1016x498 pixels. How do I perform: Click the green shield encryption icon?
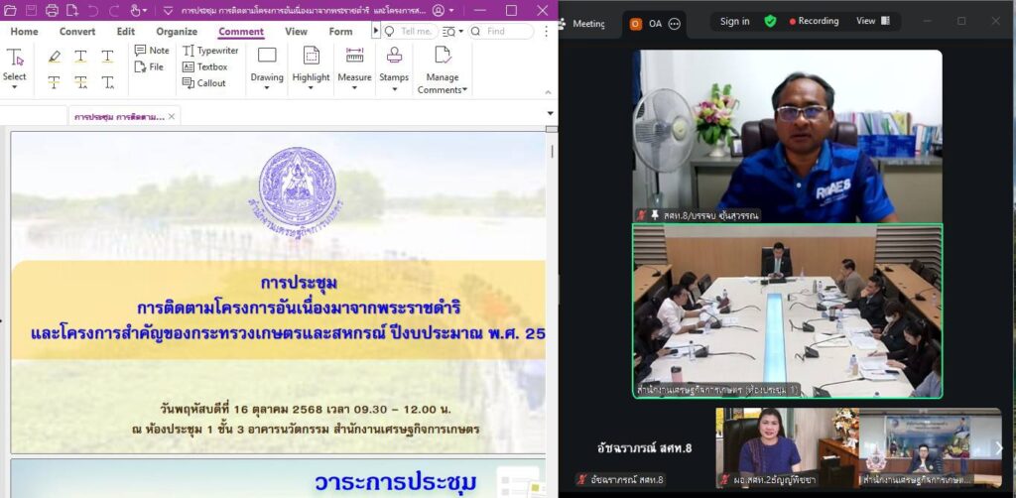(770, 21)
